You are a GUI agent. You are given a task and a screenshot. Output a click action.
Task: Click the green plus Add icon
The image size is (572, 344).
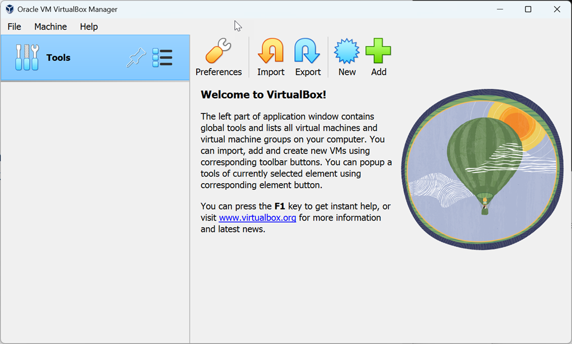click(x=378, y=52)
